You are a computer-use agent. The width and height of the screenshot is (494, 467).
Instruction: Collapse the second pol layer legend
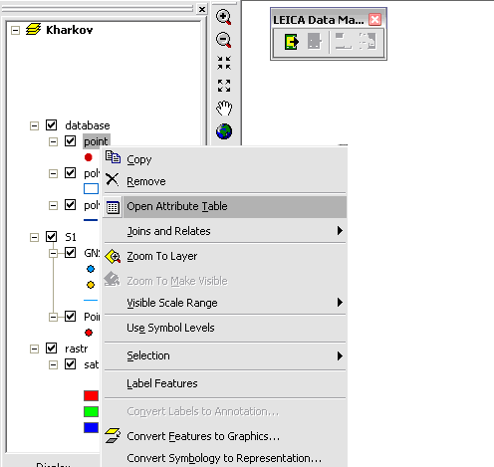coord(53,205)
